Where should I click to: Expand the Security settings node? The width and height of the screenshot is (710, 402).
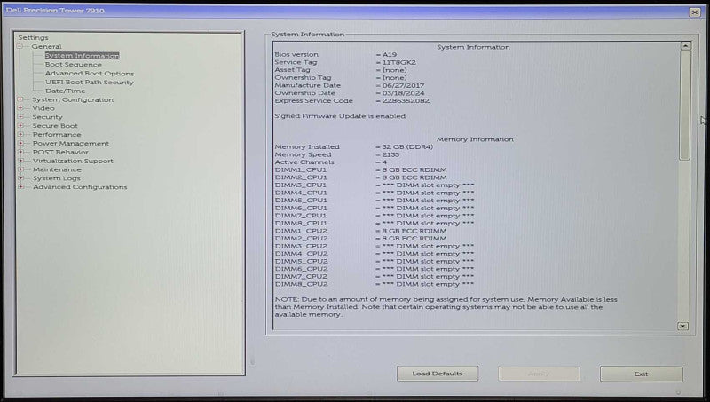(x=20, y=116)
